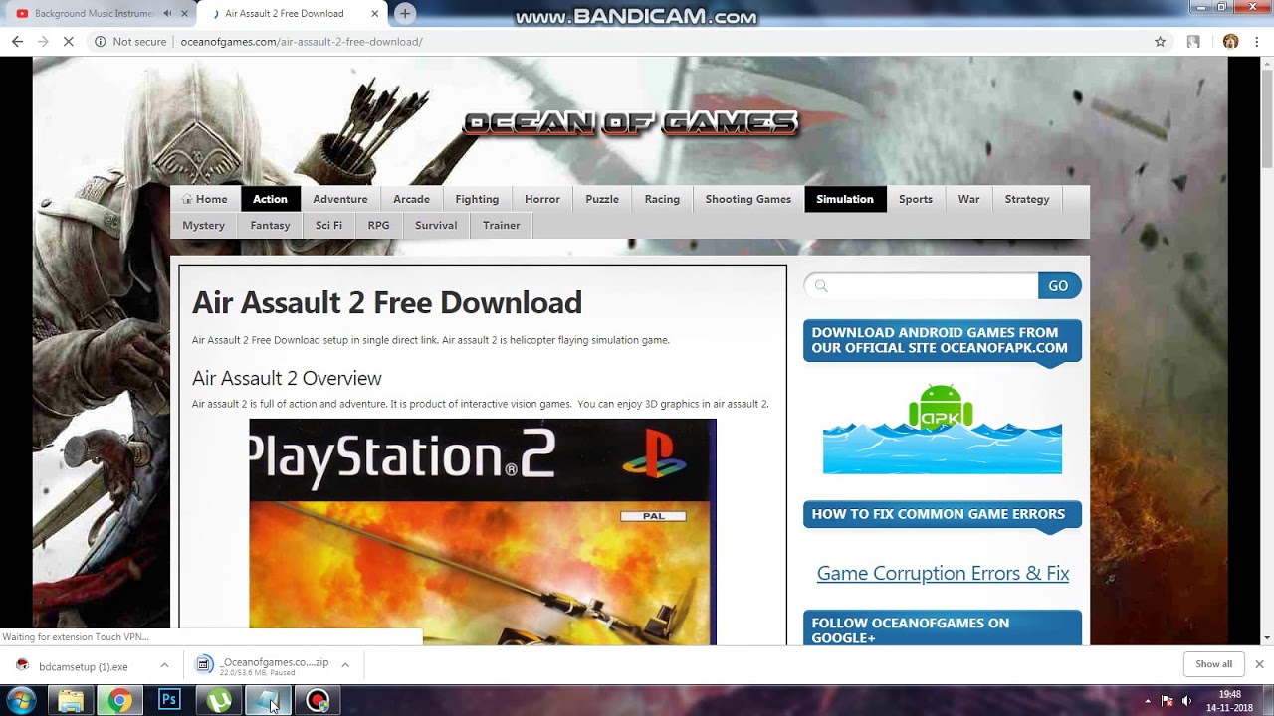This screenshot has height=716, width=1274.
Task: Open the Mystery category
Action: pyautogui.click(x=204, y=225)
